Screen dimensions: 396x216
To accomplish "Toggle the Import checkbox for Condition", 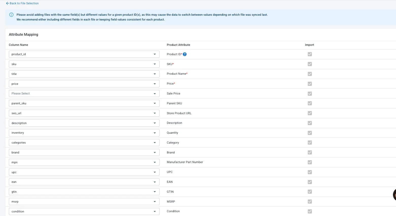I will pos(310,211).
